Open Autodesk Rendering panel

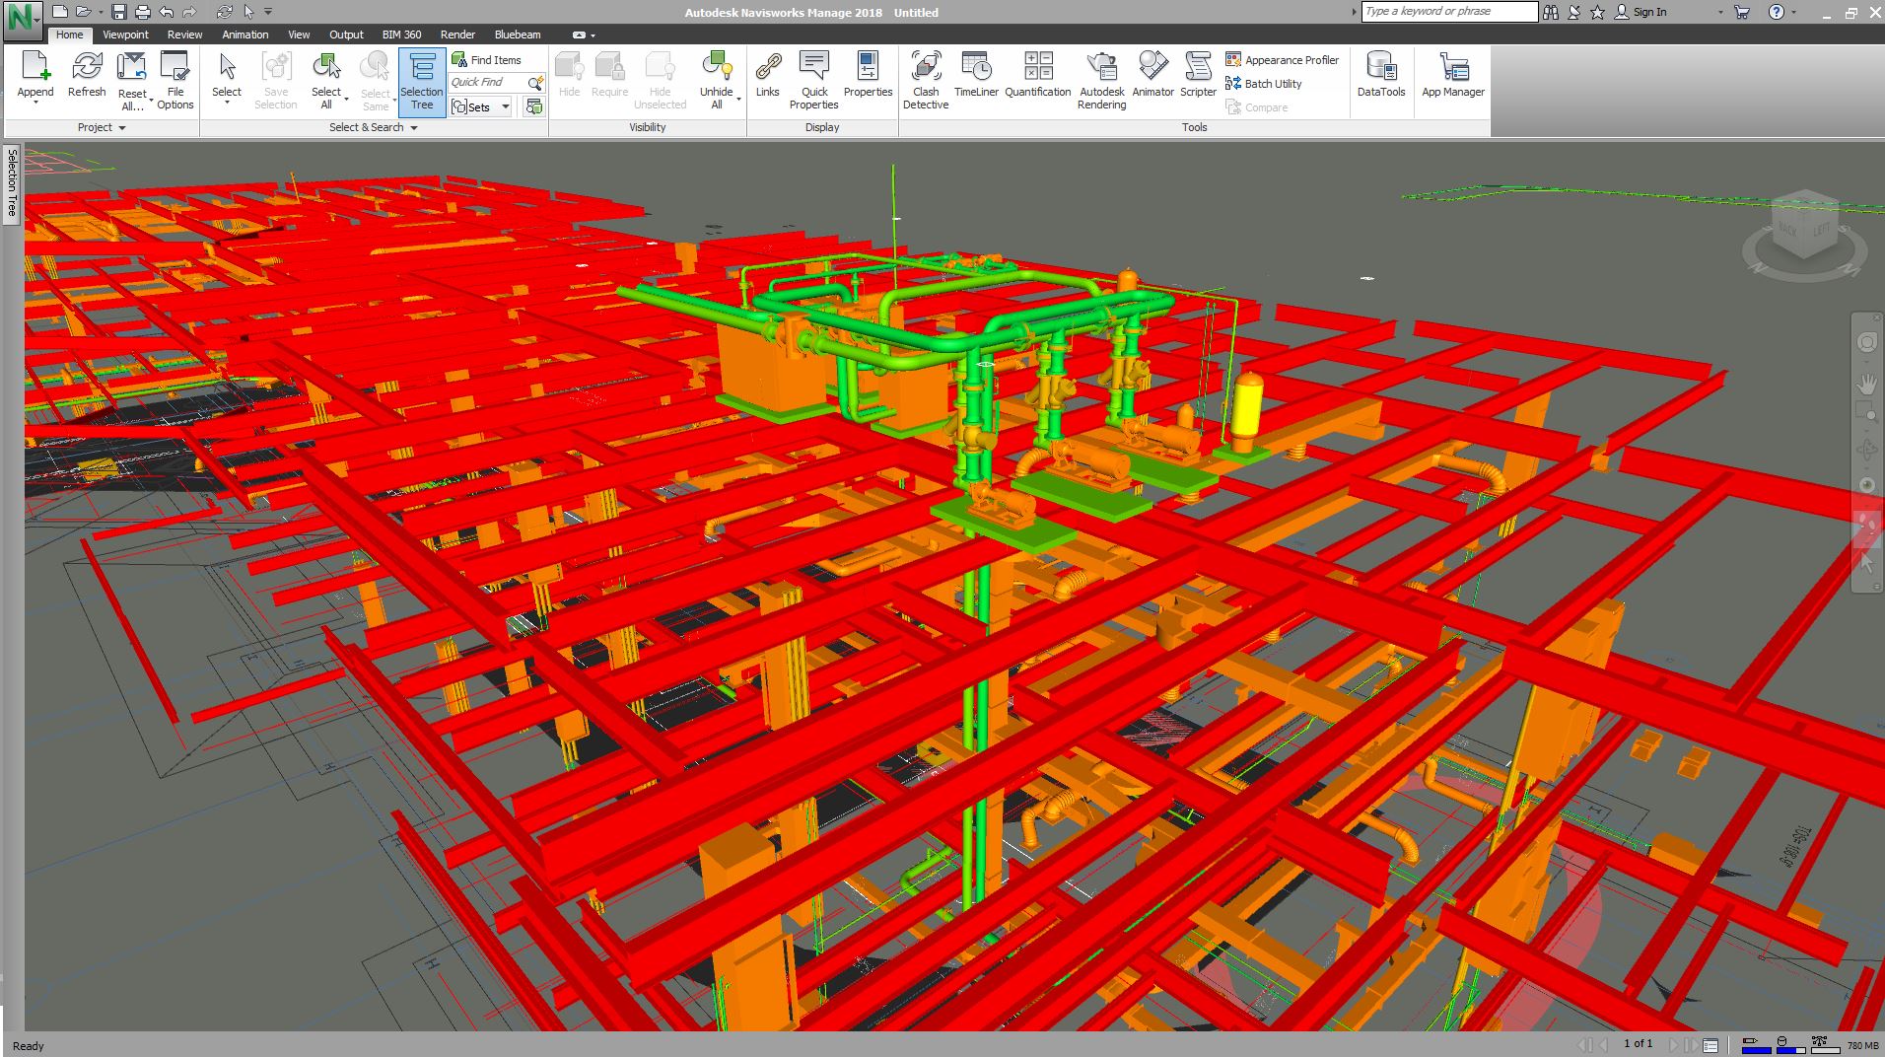coord(1101,79)
